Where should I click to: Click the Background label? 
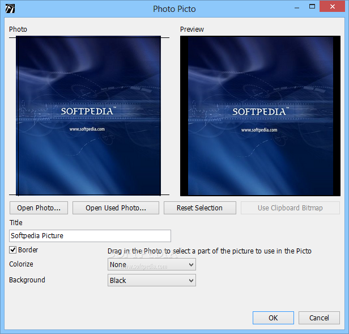[27, 280]
